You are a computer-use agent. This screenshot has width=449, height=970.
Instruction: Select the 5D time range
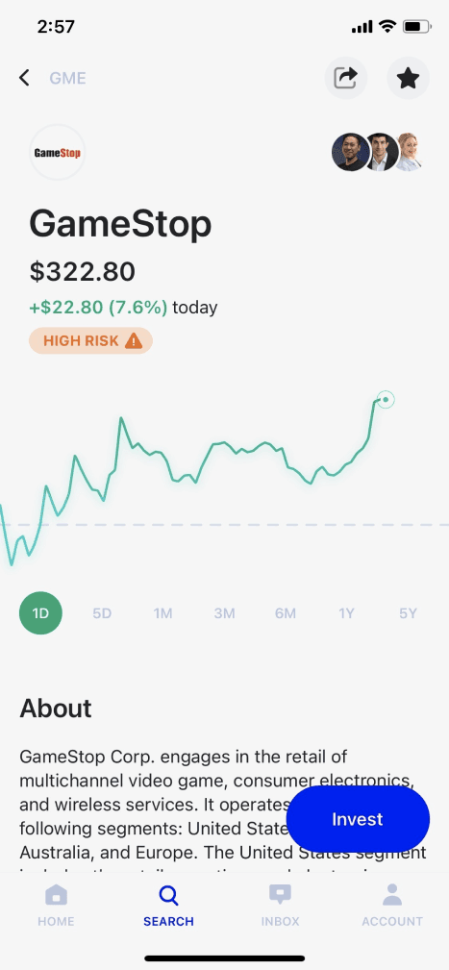click(x=102, y=613)
